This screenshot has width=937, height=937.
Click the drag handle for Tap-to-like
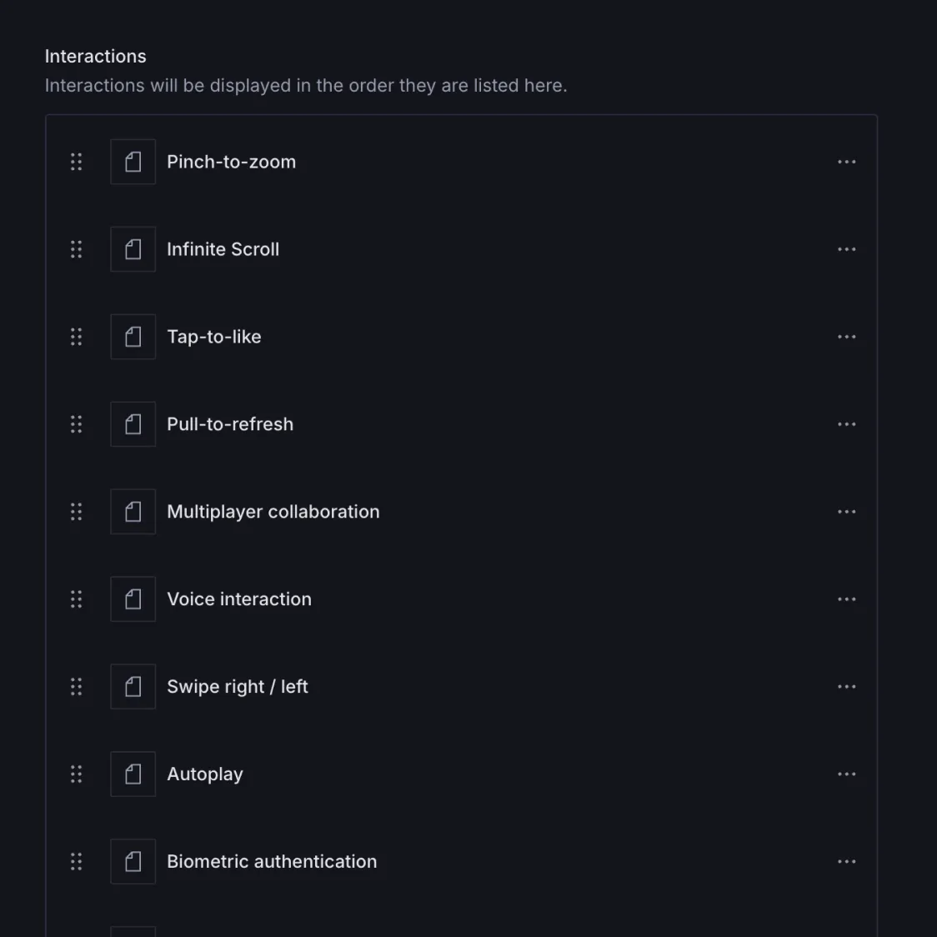76,337
